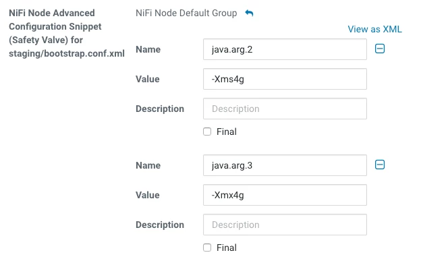This screenshot has width=421, height=261.
Task: Click the NiFi Node Advanced Configuration Snippet heading
Action: point(67,33)
